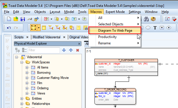Click Productivity in the Macros menu
The width and height of the screenshot is (178, 108).
point(115,37)
